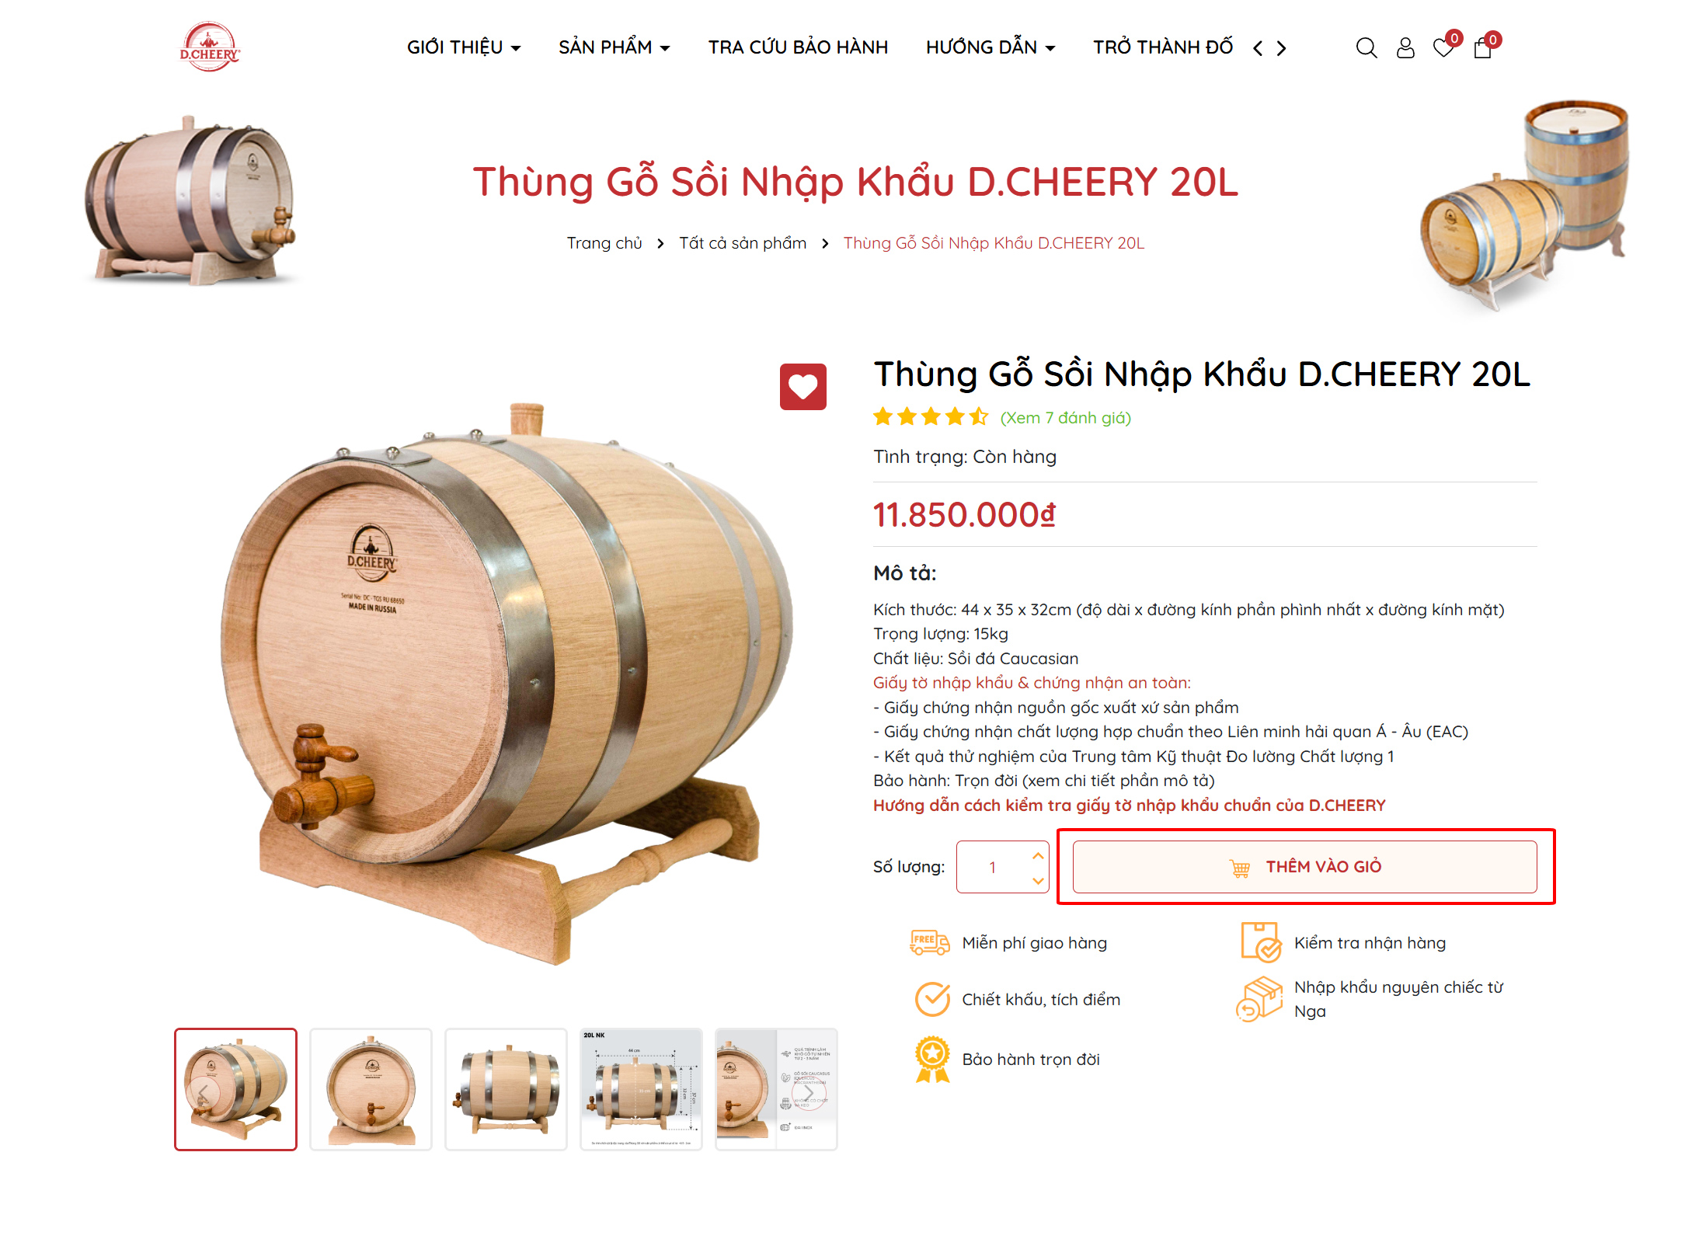The image size is (1699, 1260).
Task: Show next menu items with right arrow
Action: coord(1281,48)
